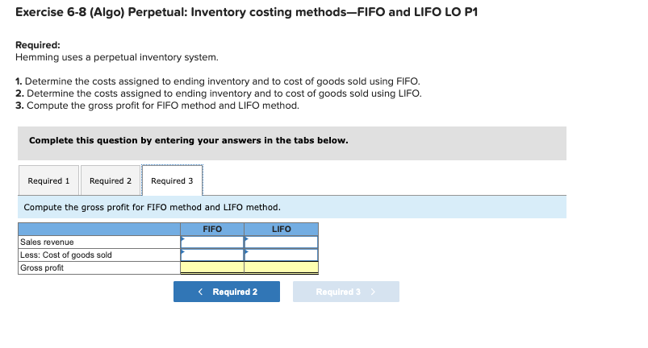Click the LIFO Cost of goods sold cell

[x=281, y=255]
